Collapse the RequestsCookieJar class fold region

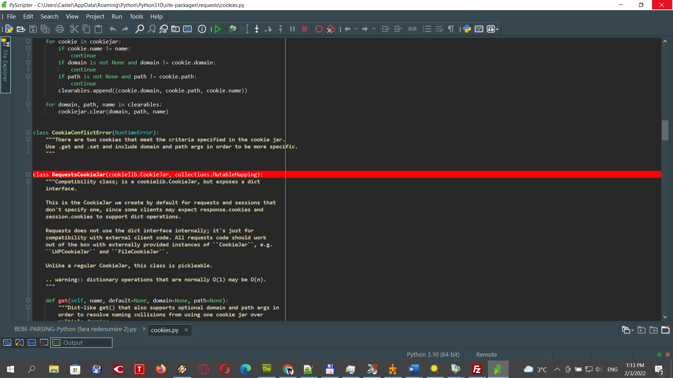pyautogui.click(x=28, y=174)
